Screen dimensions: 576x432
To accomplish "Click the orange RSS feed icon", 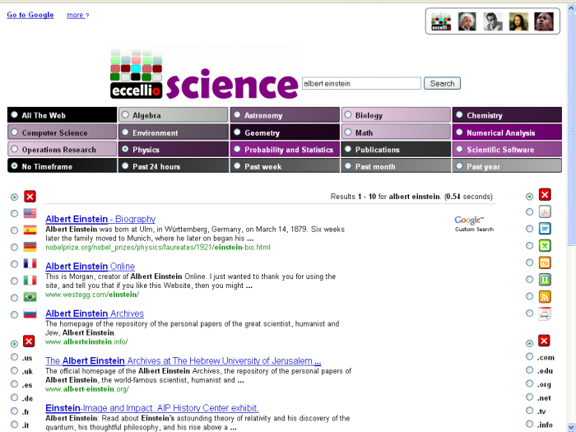I will (x=545, y=296).
